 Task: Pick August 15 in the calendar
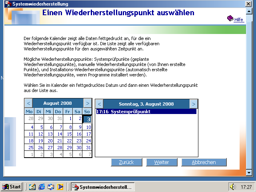tap(69, 134)
